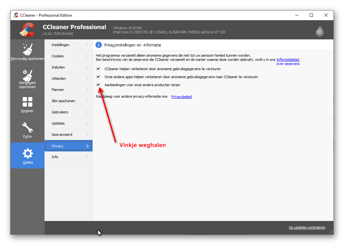This screenshot has width=344, height=245.
Task: Uncheck CCleaner helpen verbeteren checkbox
Action: coord(98,69)
